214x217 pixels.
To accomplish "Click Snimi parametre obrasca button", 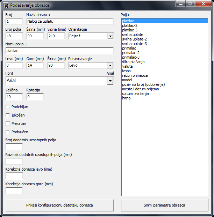I will click(164, 205).
